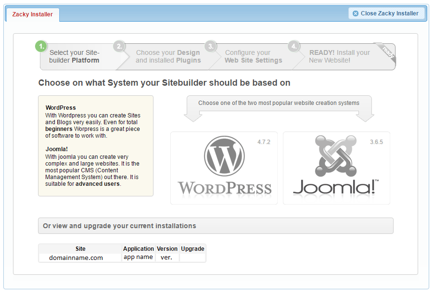
Task: Click the Application column header
Action: 139,249
